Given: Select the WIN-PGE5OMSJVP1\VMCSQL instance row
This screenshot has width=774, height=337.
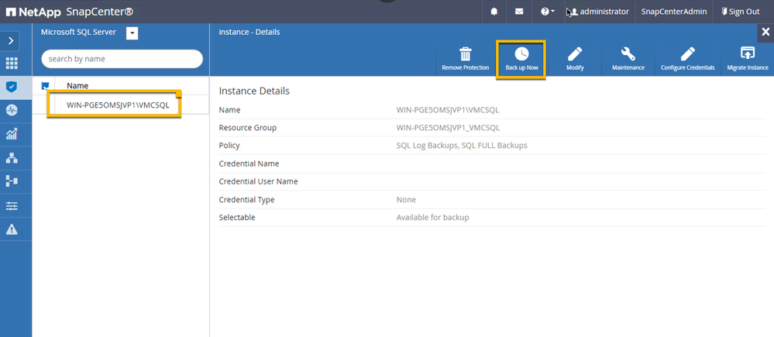Looking at the screenshot, I should tap(118, 104).
